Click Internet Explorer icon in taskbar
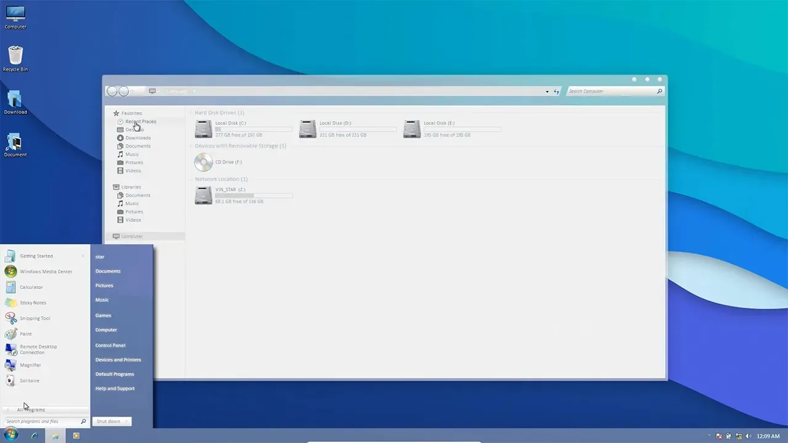 point(34,436)
